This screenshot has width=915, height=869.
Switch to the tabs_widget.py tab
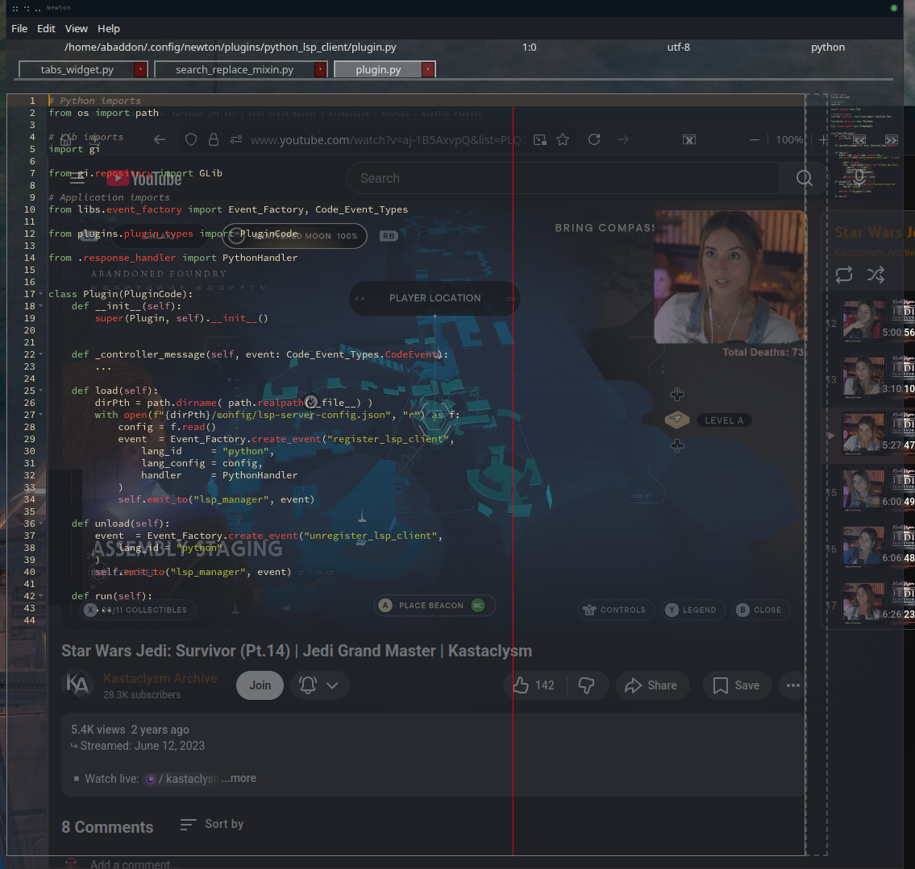coord(77,69)
